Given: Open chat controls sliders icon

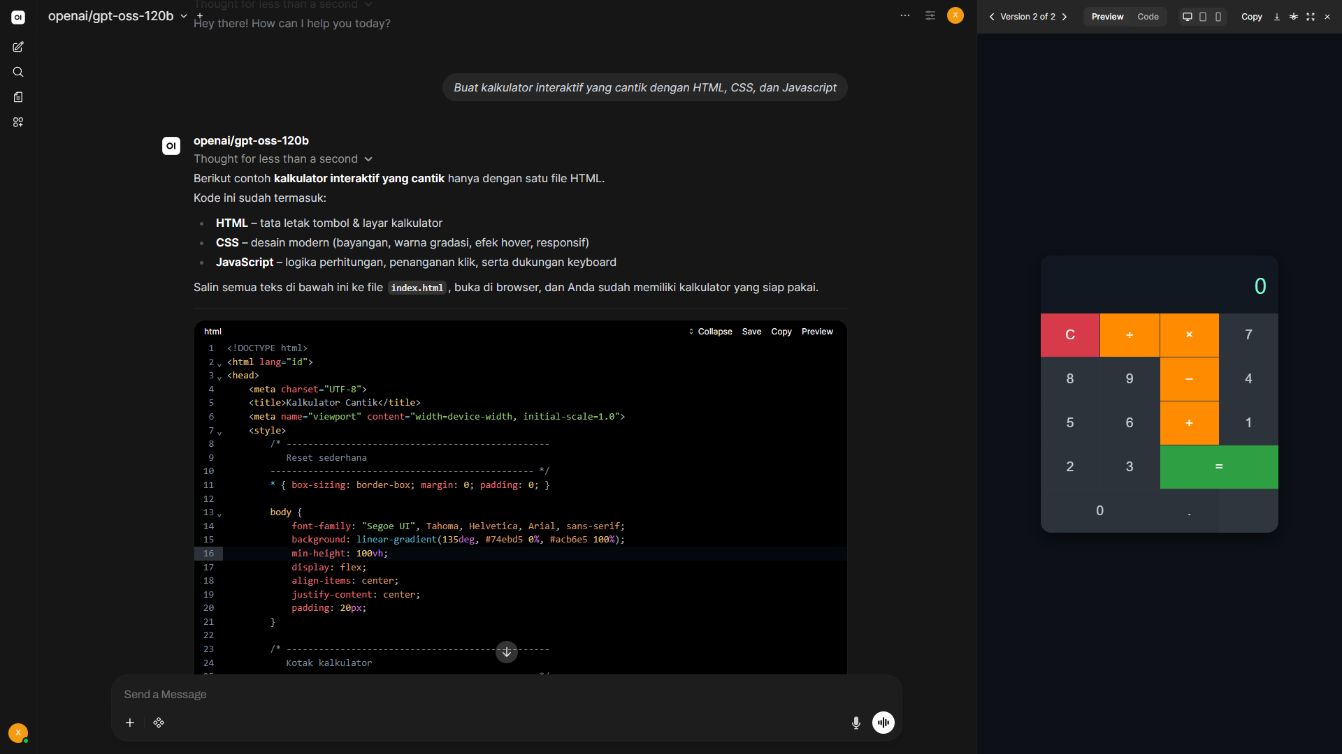Looking at the screenshot, I should (930, 15).
